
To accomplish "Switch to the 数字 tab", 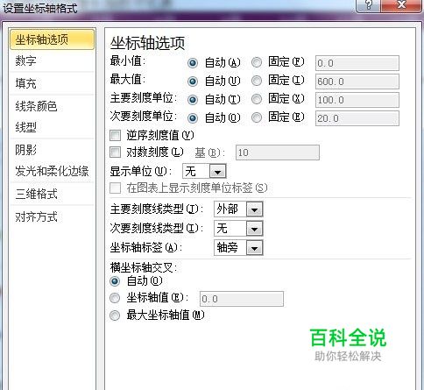I will pyautogui.click(x=52, y=61).
